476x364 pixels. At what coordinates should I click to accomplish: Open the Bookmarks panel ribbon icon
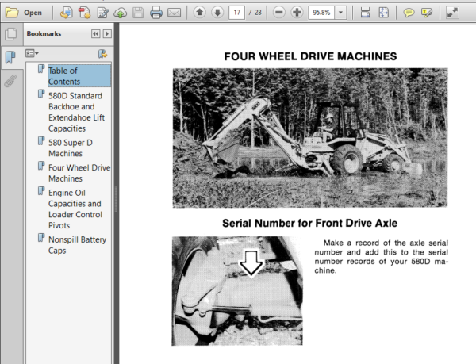tap(10, 57)
